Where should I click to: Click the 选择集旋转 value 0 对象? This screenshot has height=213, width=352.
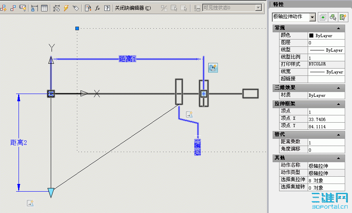[326, 187]
